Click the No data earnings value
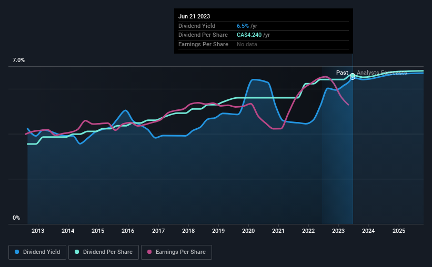 pos(247,44)
